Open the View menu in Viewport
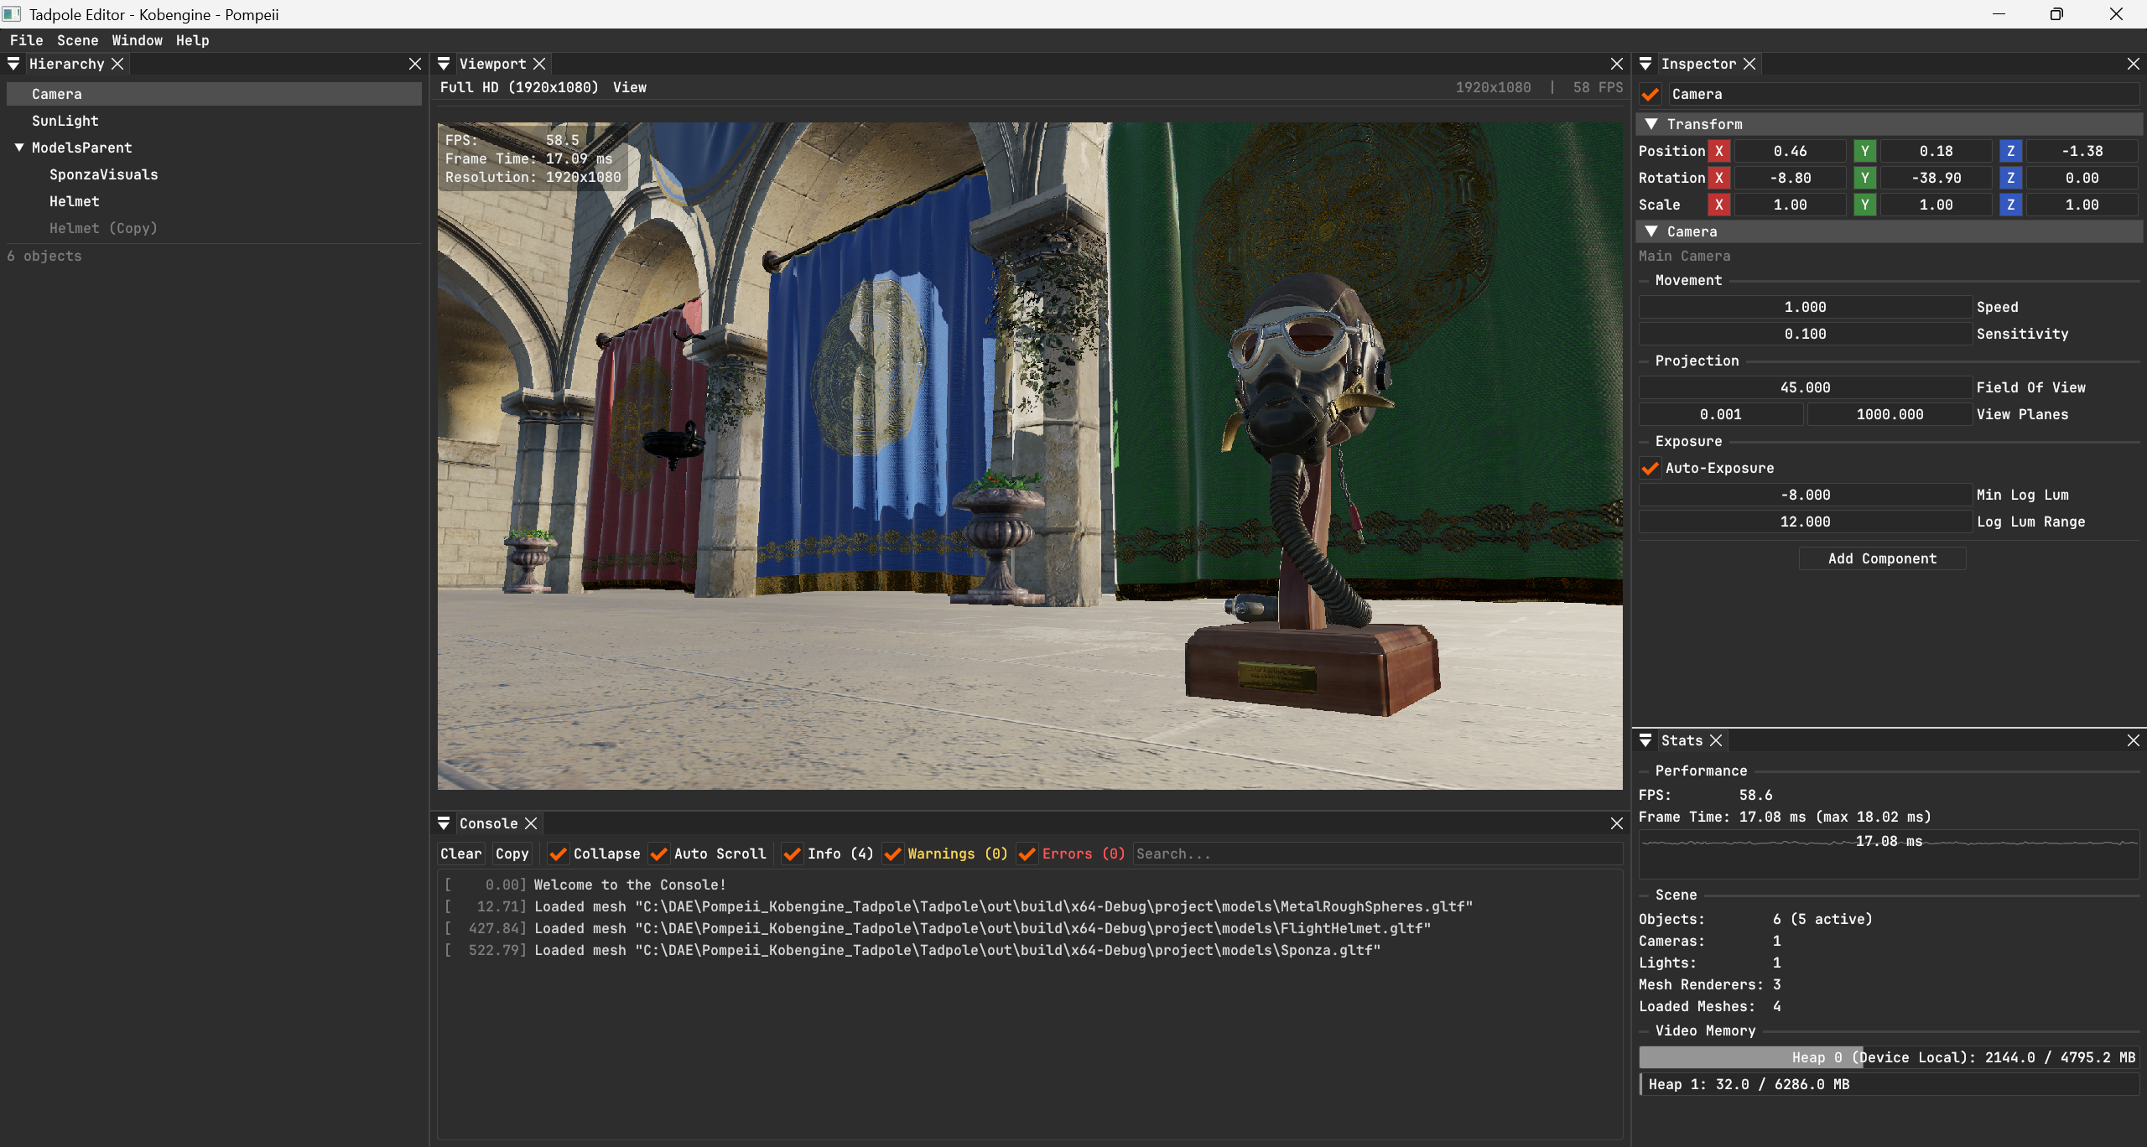Screen dimensions: 2147x1147 [630, 87]
